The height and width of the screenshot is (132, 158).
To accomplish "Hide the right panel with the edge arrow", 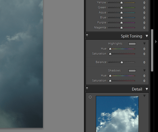I will 156,41.
